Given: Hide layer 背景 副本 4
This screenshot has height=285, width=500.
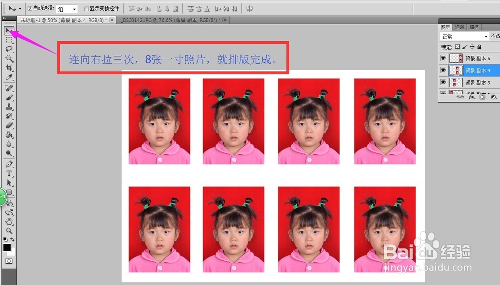Looking at the screenshot, I should [x=443, y=70].
